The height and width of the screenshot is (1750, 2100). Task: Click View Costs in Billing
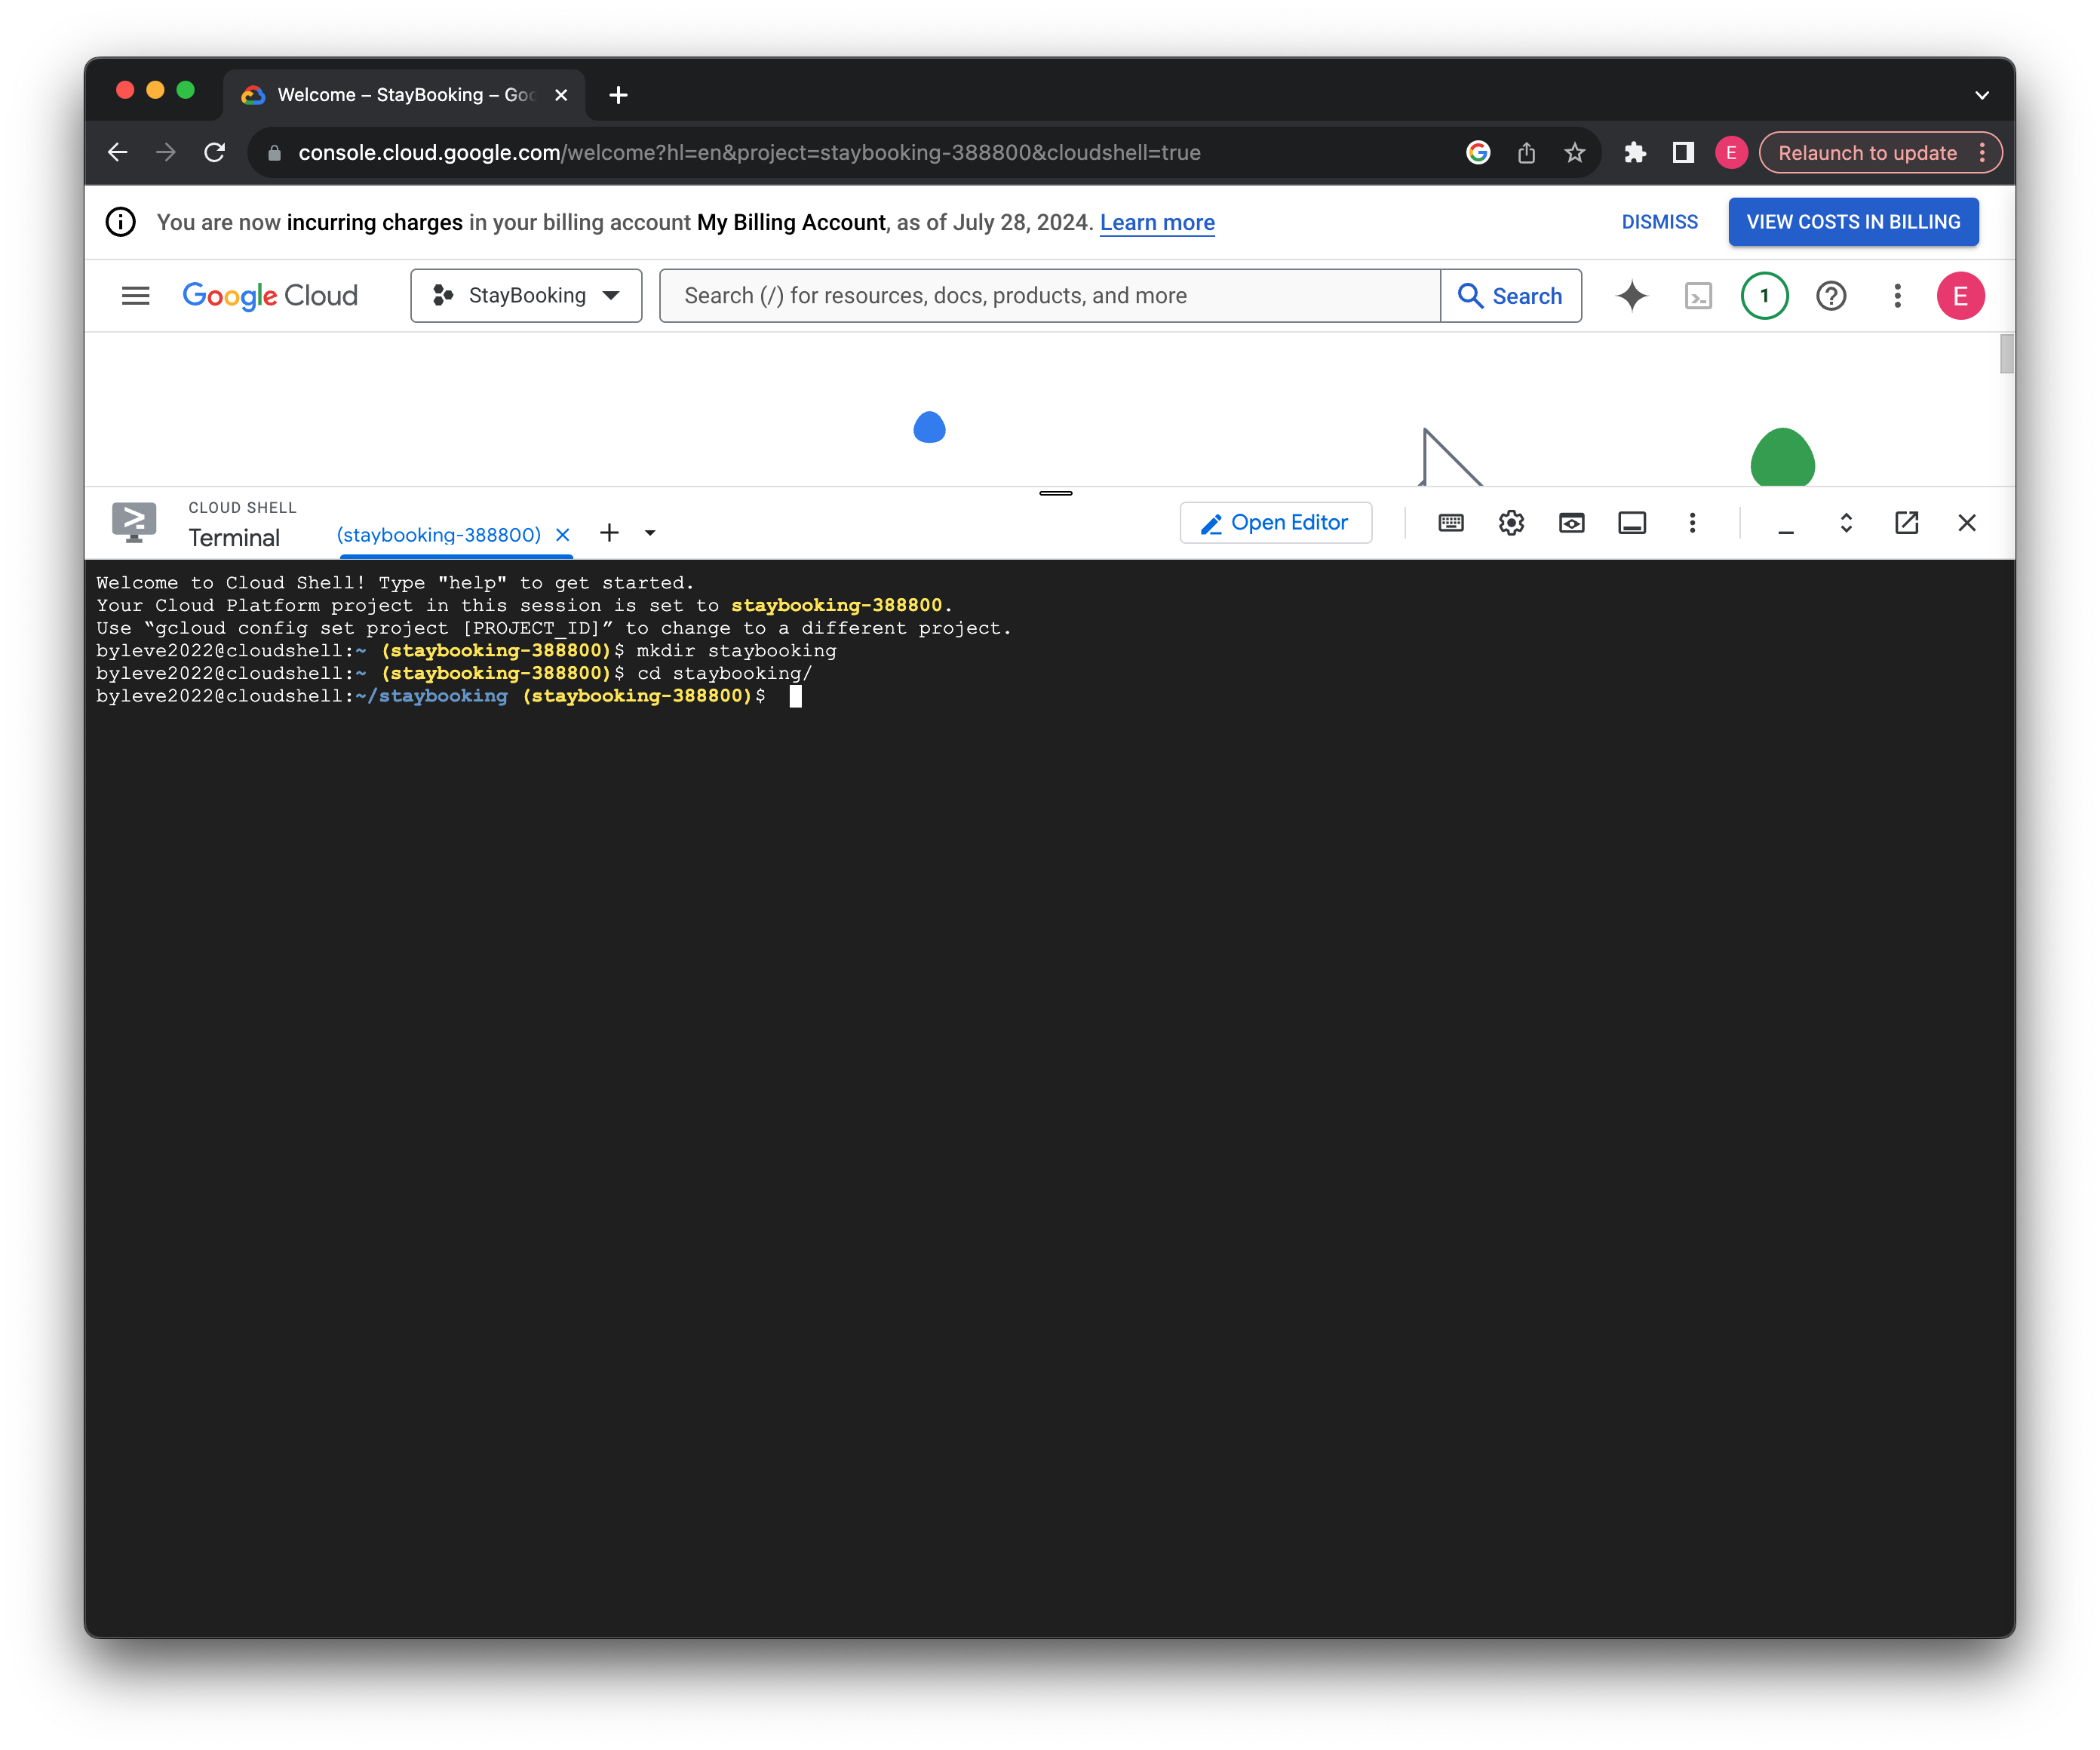pos(1853,222)
